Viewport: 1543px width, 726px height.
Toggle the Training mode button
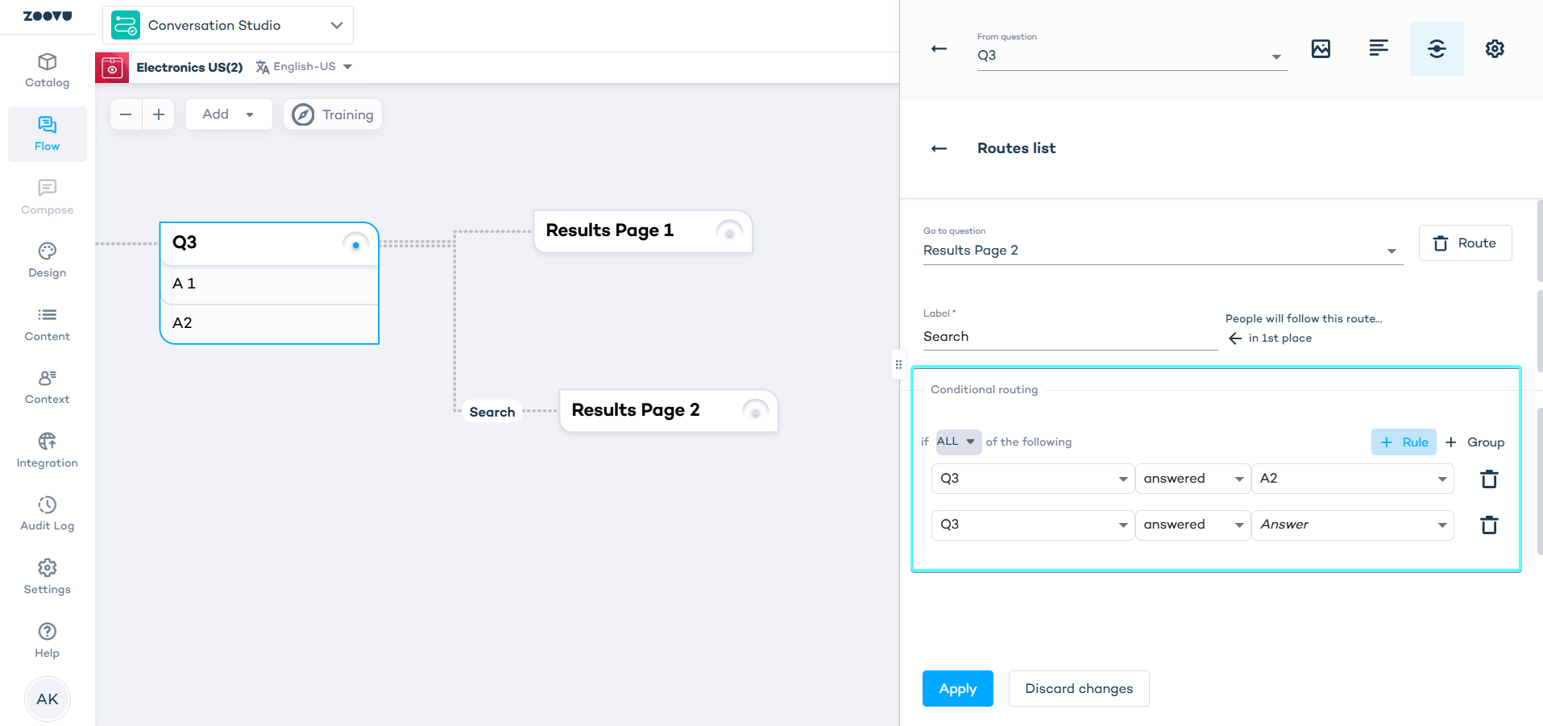pyautogui.click(x=333, y=114)
